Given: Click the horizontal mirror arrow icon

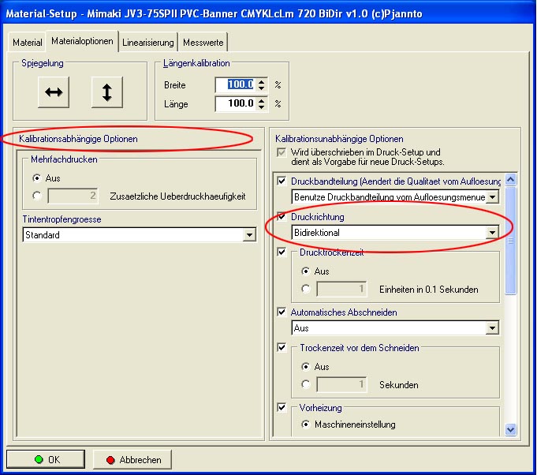Looking at the screenshot, I should click(x=54, y=92).
